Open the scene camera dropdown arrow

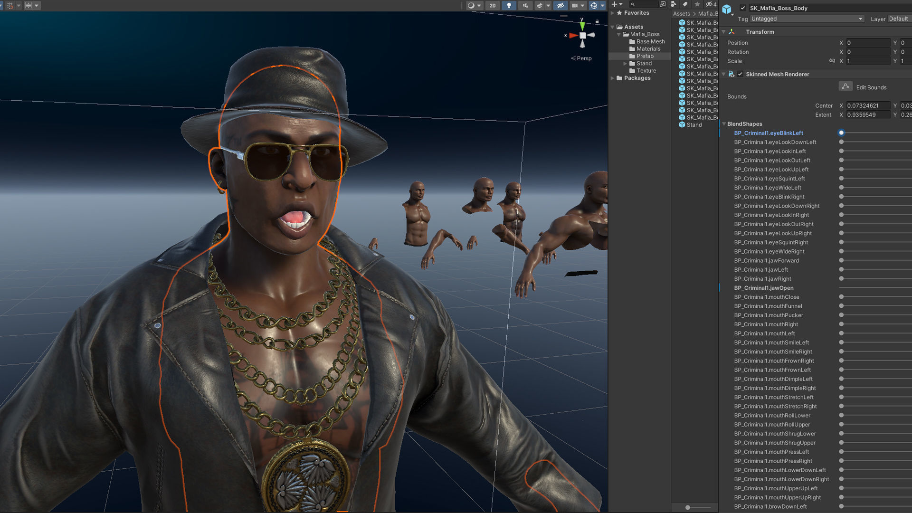582,6
